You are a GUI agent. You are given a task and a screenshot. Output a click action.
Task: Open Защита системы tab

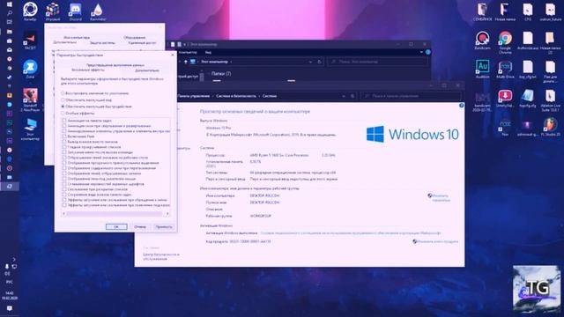[102, 43]
